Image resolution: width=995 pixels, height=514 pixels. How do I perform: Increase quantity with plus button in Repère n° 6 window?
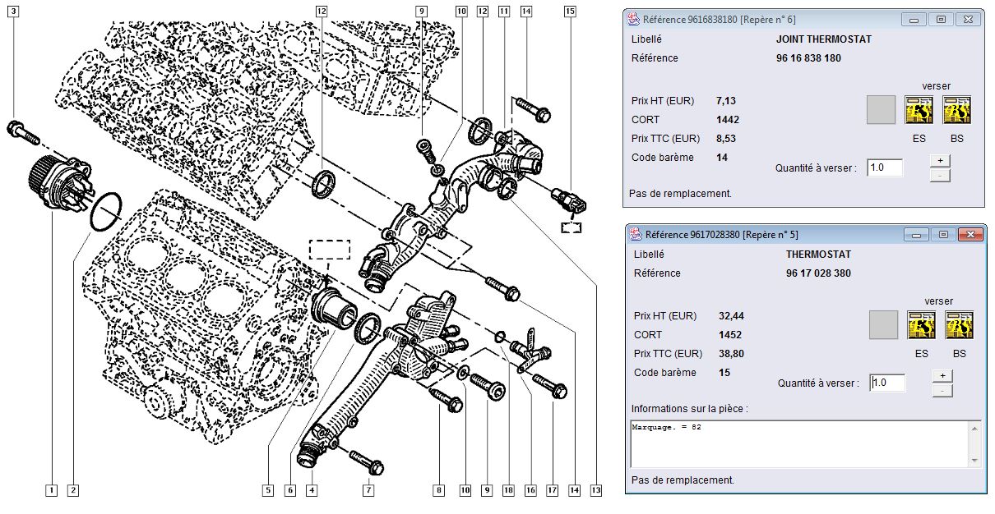(940, 160)
